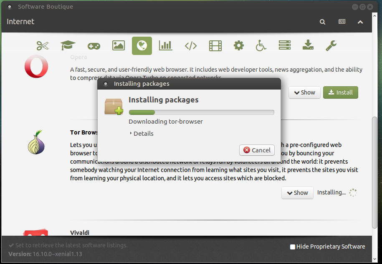
Task: Toggle Hide Proprietary Software checkbox
Action: click(293, 247)
